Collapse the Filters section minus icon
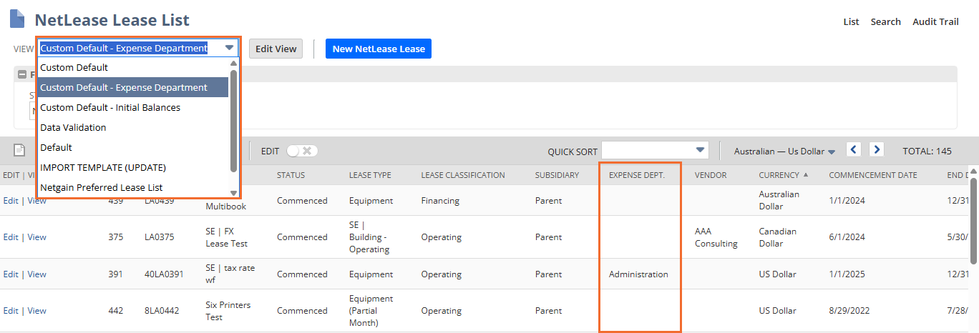The height and width of the screenshot is (333, 979). pos(22,74)
